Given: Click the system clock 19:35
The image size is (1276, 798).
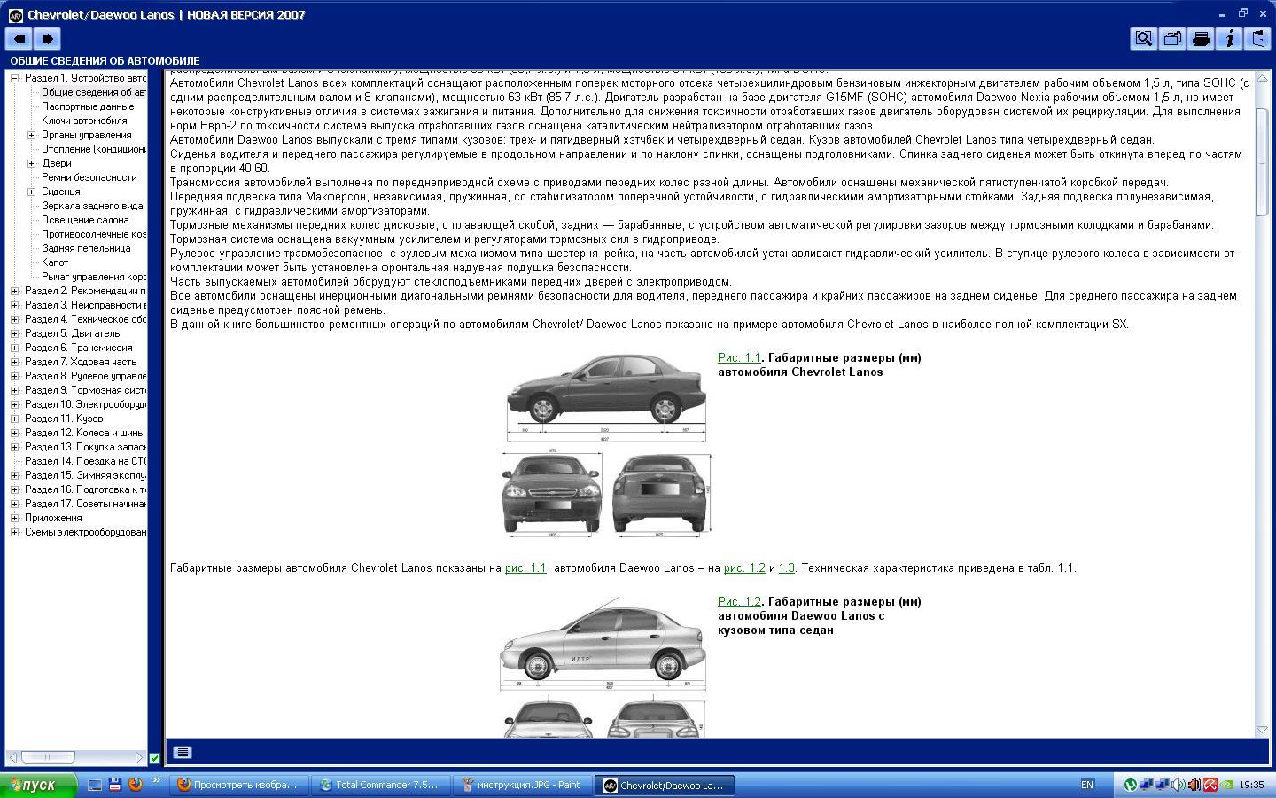Looking at the screenshot, I should coord(1251,785).
